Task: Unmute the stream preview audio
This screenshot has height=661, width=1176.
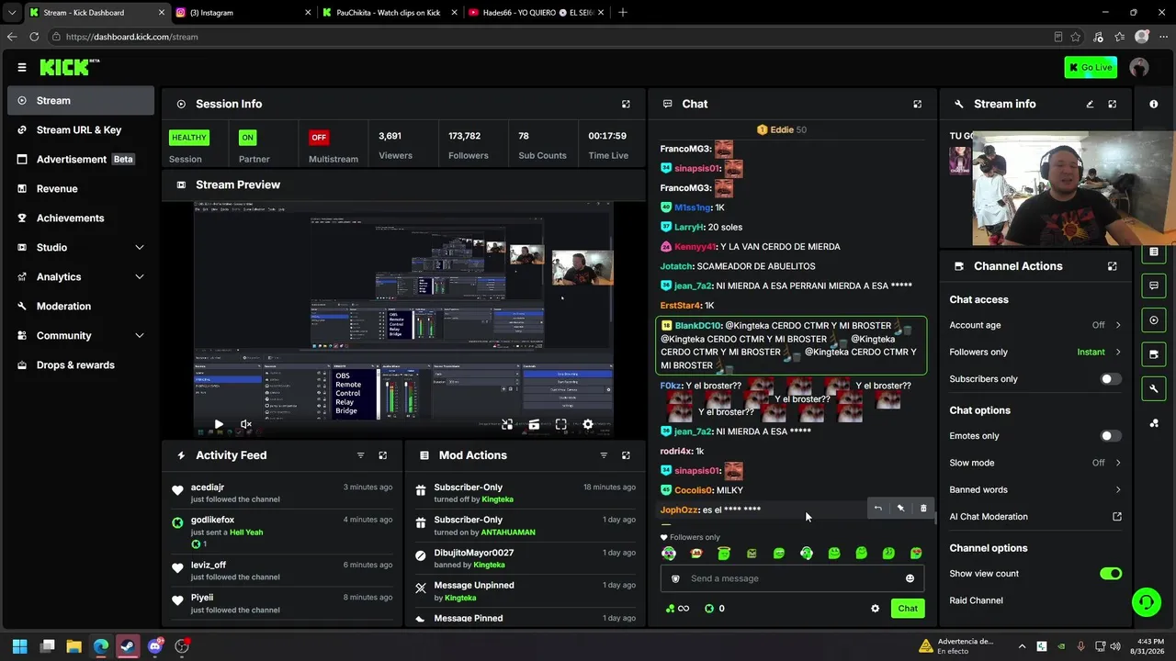Action: click(245, 425)
